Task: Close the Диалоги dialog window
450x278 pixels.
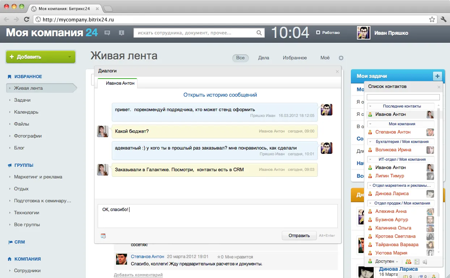Action: 337,71
